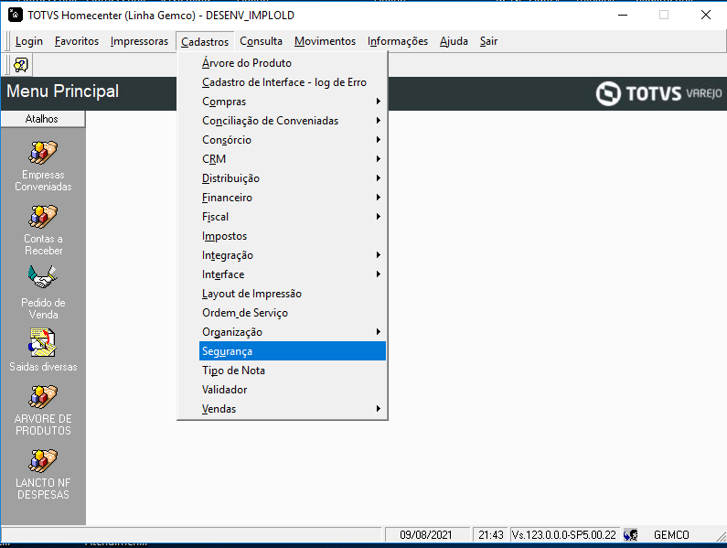Viewport: 727px width, 548px height.
Task: Click the Contas a Receber label
Action: 43,244
